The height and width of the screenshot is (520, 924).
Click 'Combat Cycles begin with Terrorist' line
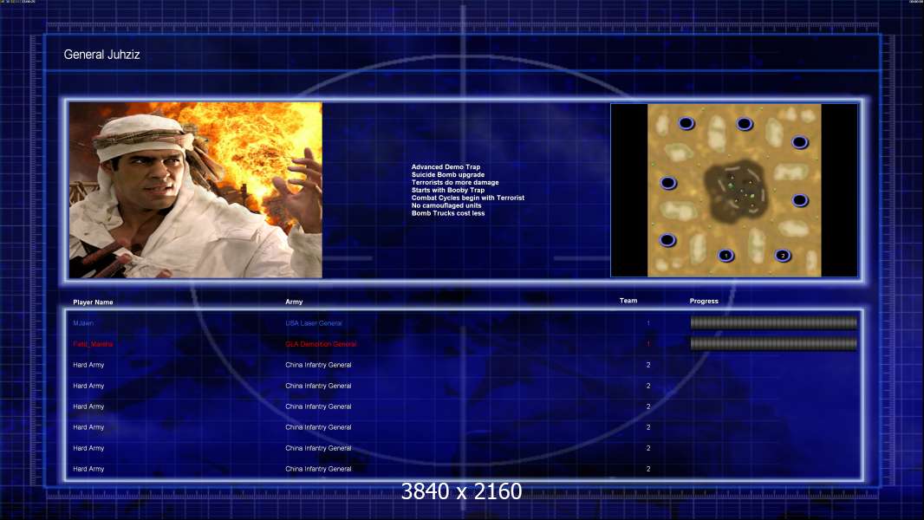(468, 198)
